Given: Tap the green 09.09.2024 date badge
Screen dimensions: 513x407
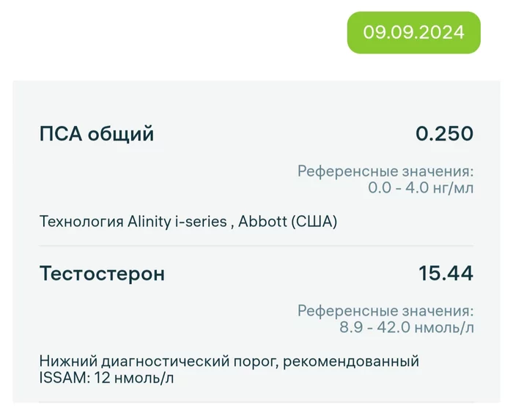Looking at the screenshot, I should tap(413, 32).
